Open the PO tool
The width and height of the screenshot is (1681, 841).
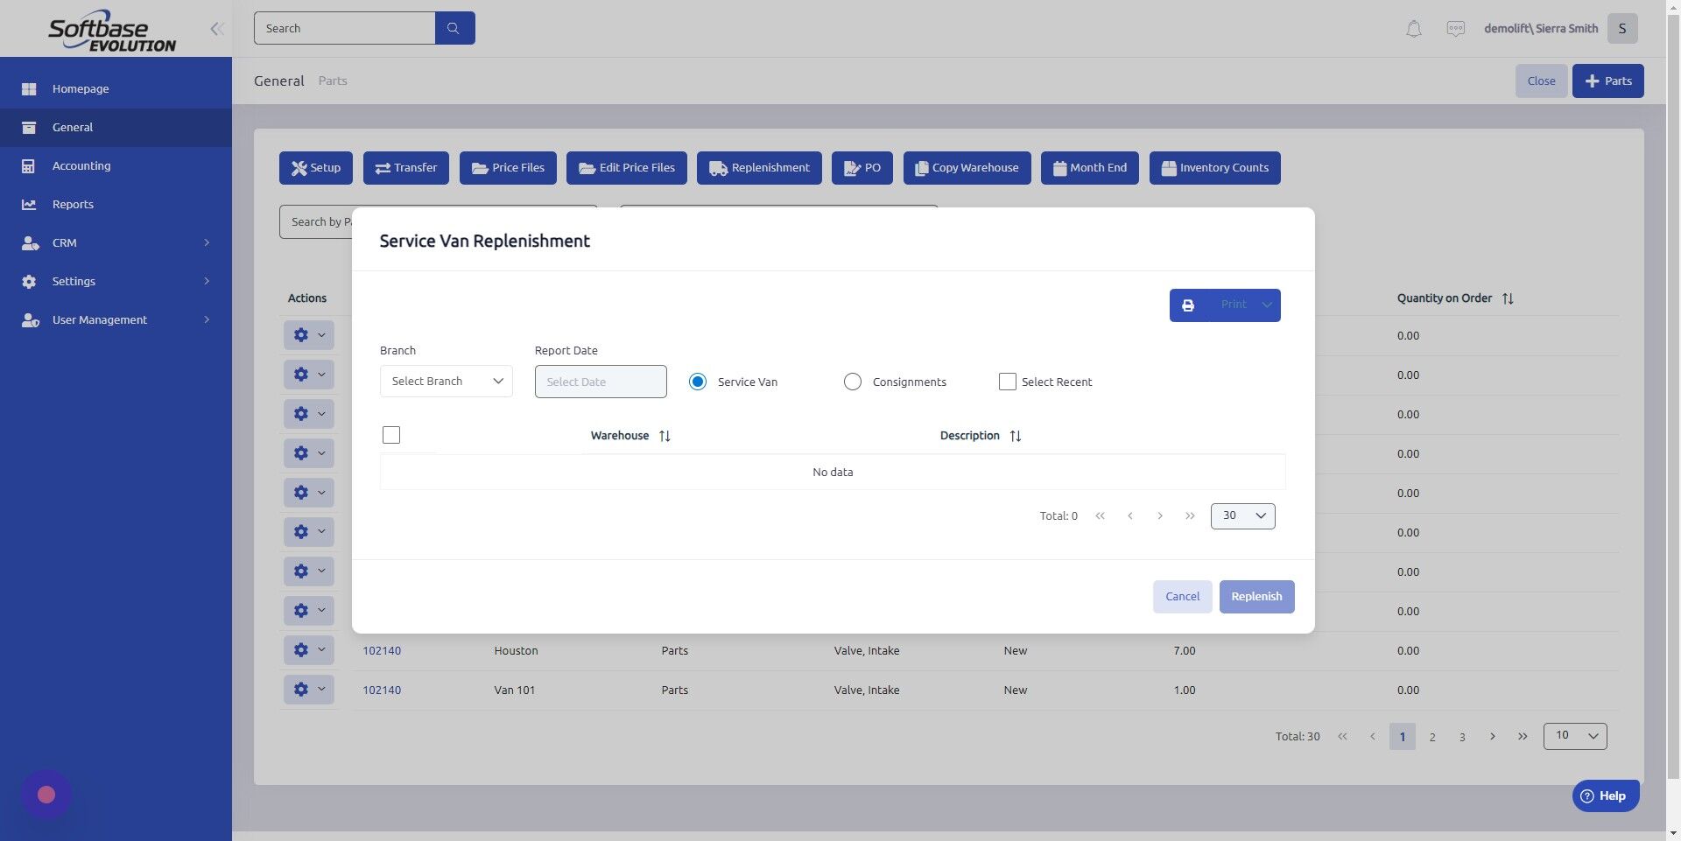862,167
